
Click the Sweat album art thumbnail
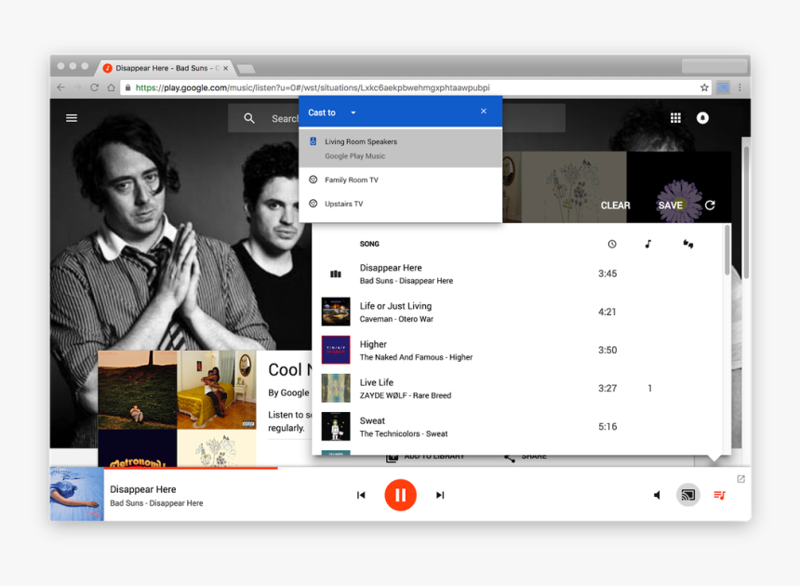336,426
